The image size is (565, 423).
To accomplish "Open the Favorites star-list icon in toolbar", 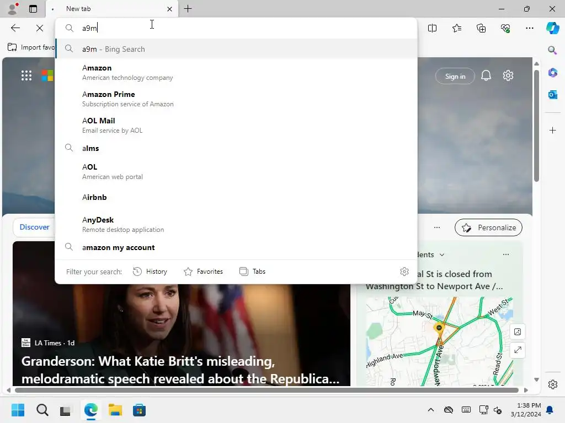I will click(x=456, y=28).
